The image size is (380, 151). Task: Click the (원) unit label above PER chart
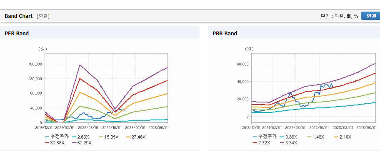coord(42,49)
